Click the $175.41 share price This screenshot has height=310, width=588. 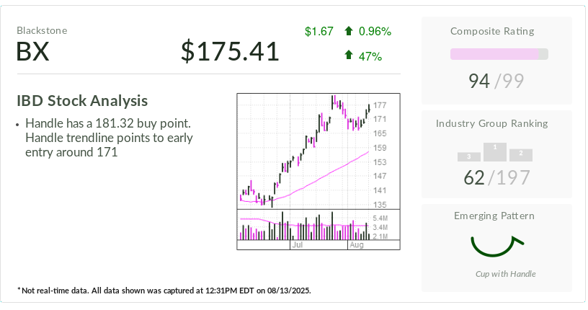tap(230, 51)
